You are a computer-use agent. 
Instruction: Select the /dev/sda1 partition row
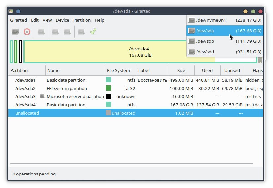coord(136,80)
